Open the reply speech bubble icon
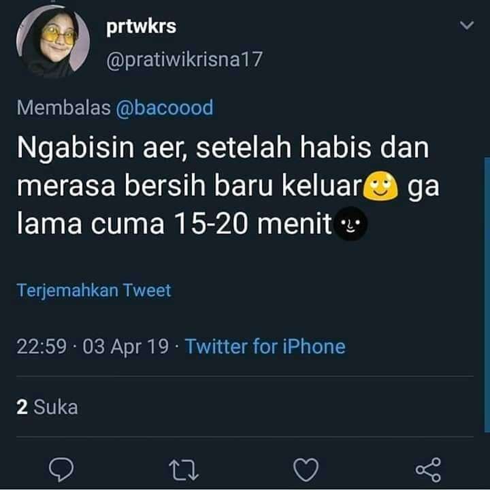490x490 pixels. [61, 470]
